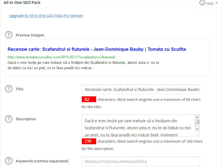222x168 pixels.
Task: Click the green preview snippet URL
Action: [x=62, y=57]
